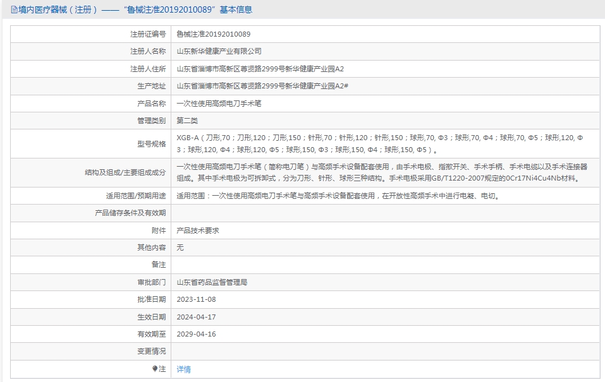Click the 适用范围 description text
The image size is (605, 382).
[x=339, y=196]
